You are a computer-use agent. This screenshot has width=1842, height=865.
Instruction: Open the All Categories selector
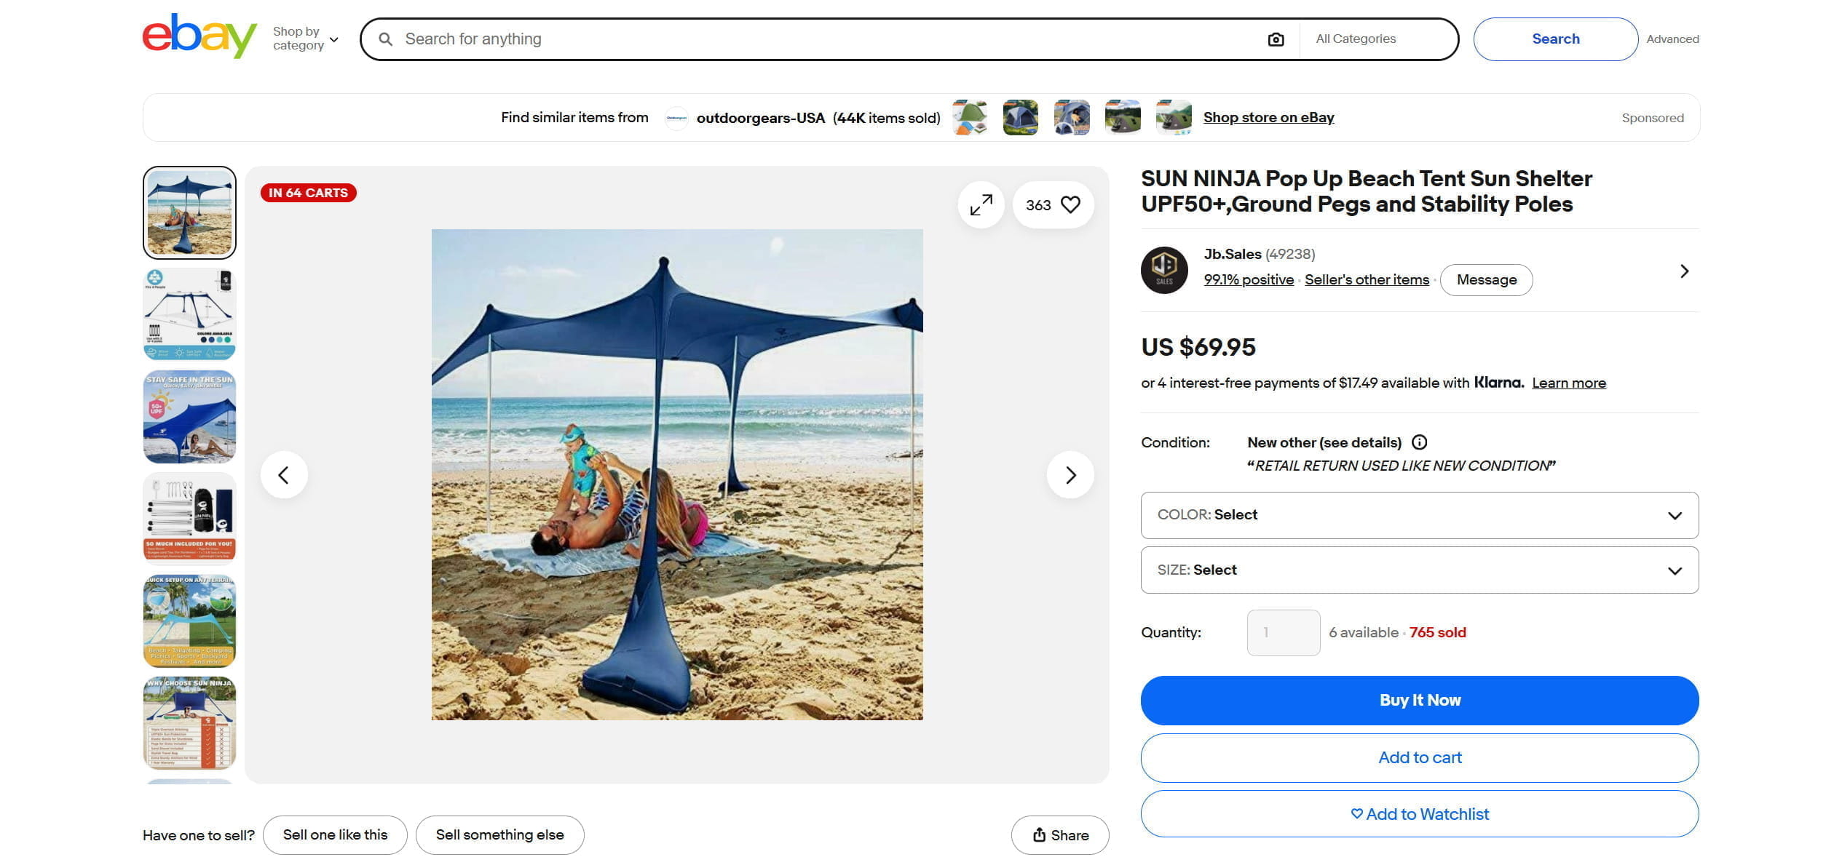tap(1377, 39)
